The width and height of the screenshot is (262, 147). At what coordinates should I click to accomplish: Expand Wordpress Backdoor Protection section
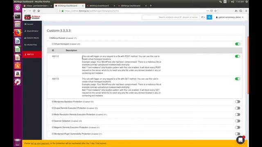[x=53, y=102]
